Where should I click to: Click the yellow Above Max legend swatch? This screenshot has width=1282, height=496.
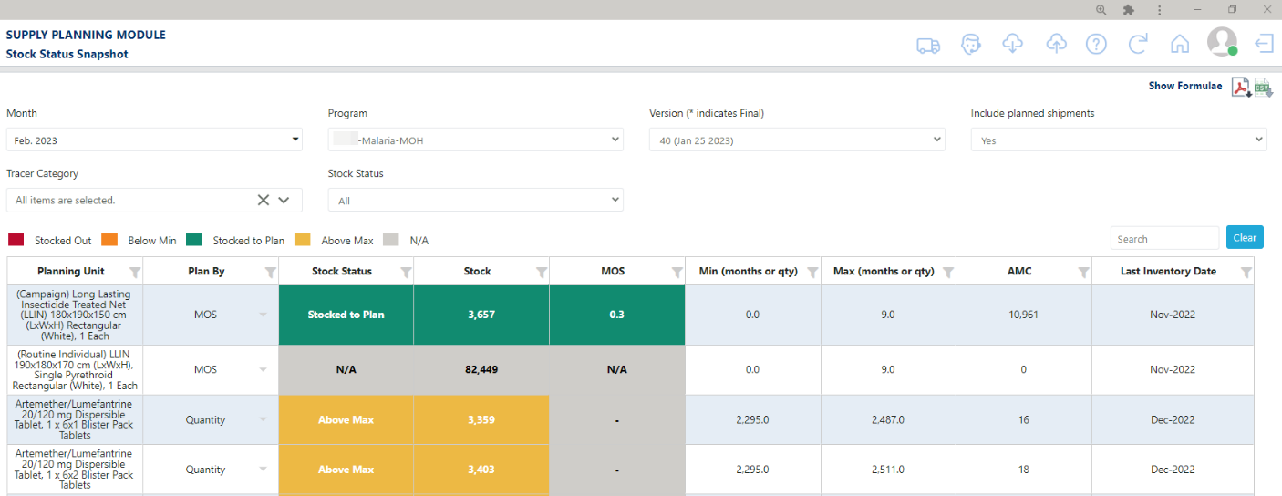click(x=303, y=240)
